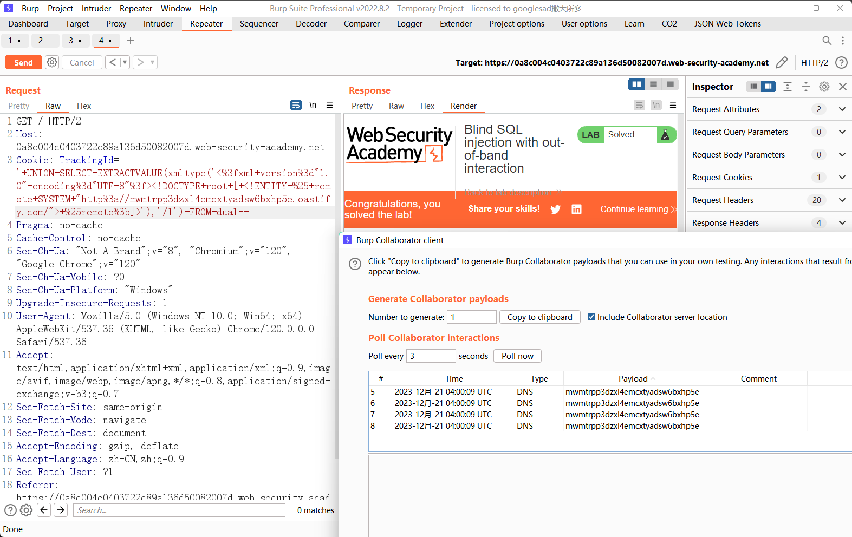The height and width of the screenshot is (537, 852).
Task: Go to previous search match arrow
Action: tap(44, 510)
